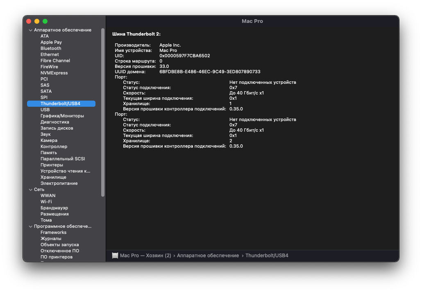The image size is (422, 292).
Task: Click Строка маршрута value 0
Action: click(x=161, y=61)
